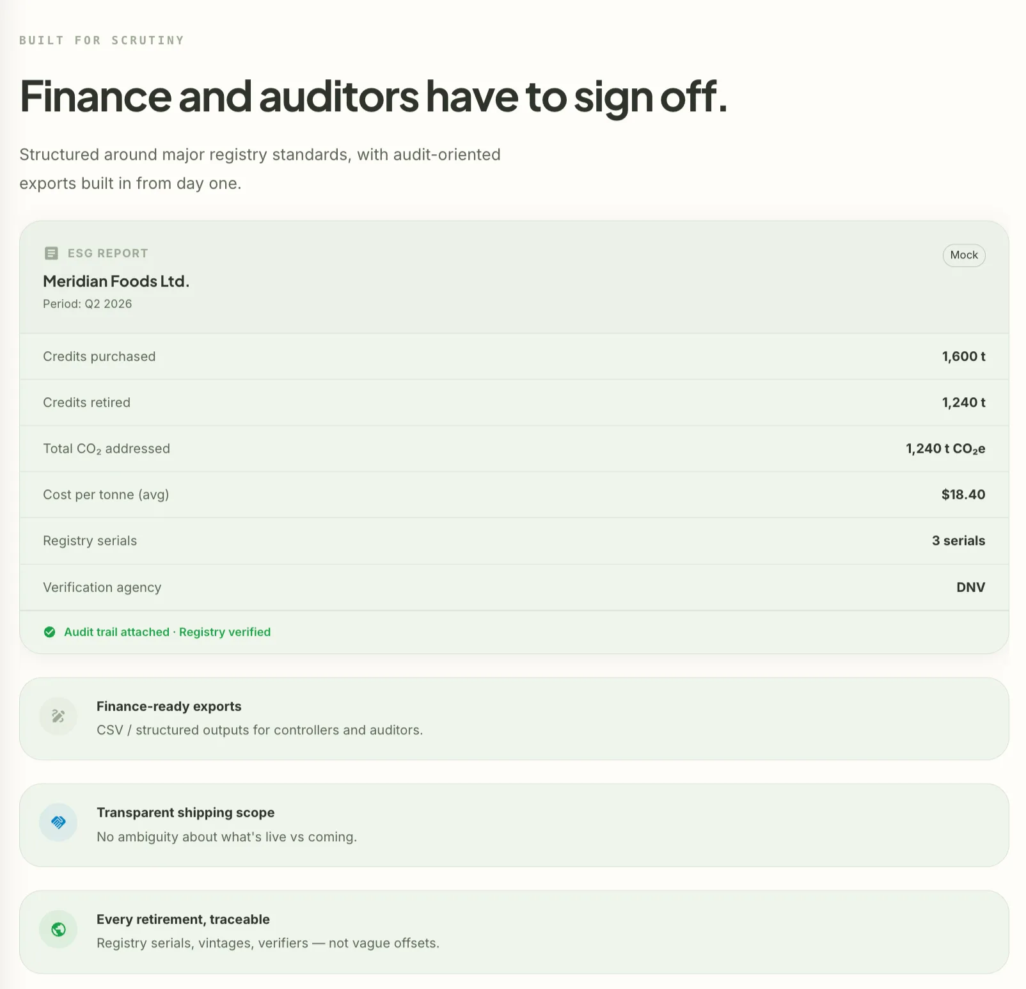1026x989 pixels.
Task: Click the 1,240 t CO₂e value
Action: [x=945, y=449]
